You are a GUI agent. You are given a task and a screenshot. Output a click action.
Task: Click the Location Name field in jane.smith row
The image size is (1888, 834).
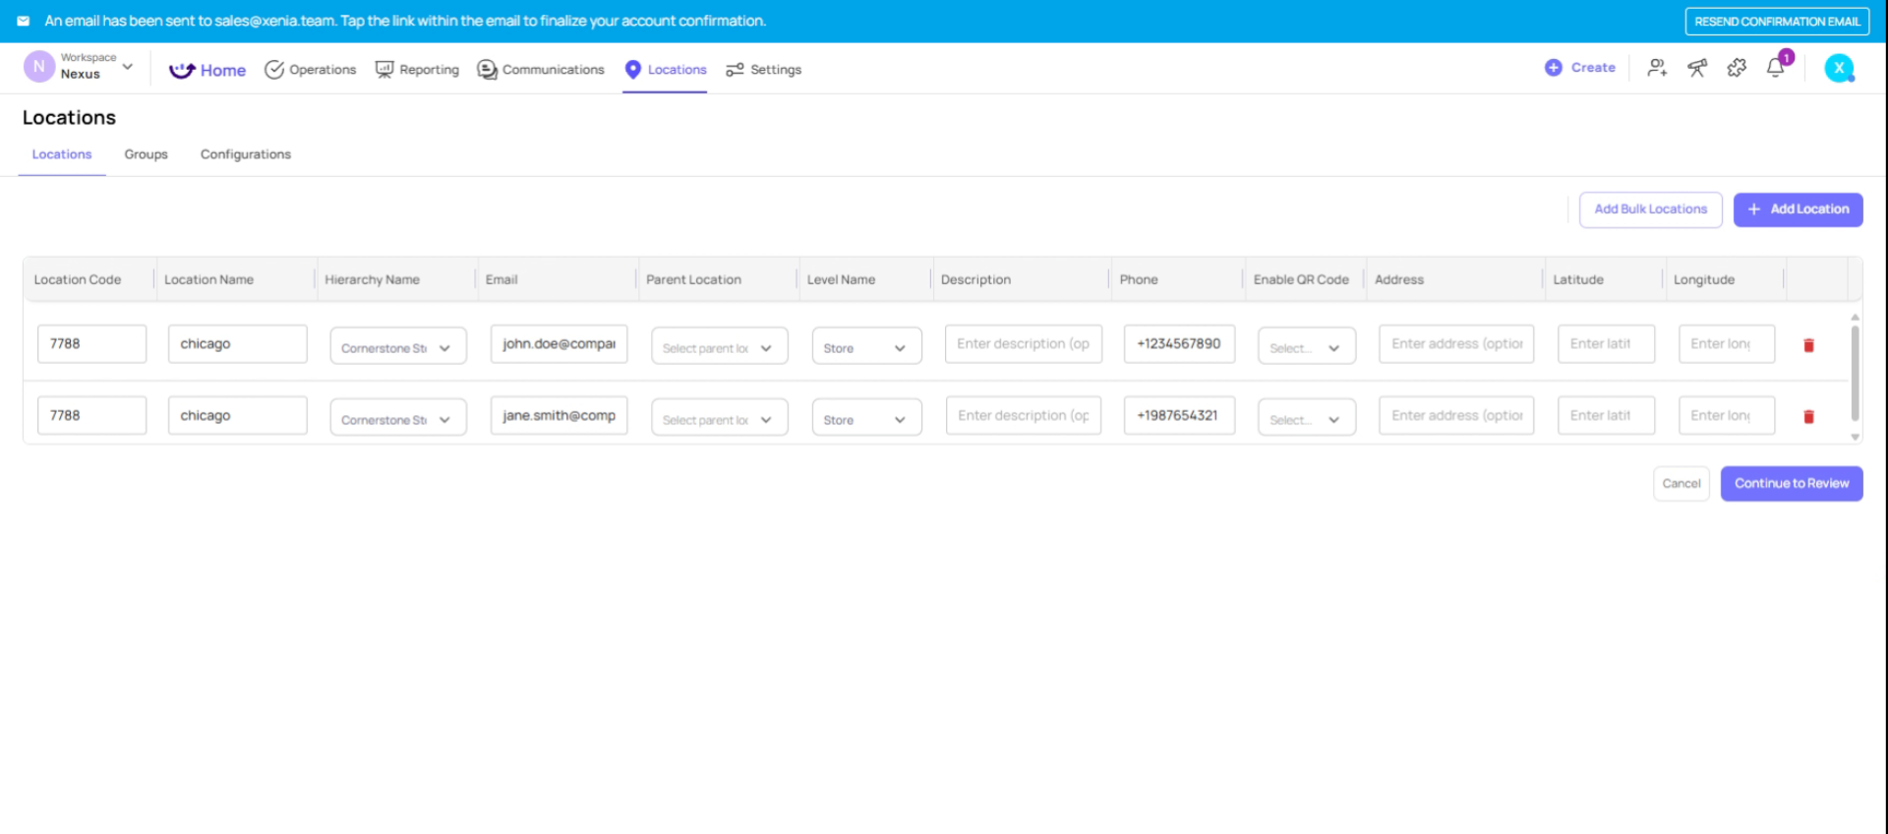(x=237, y=416)
